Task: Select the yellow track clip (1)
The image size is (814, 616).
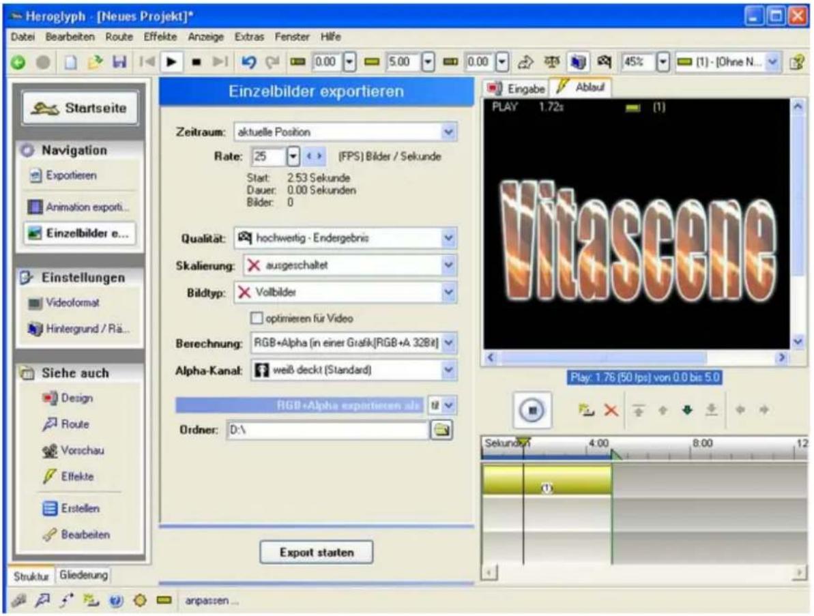Action: point(547,480)
